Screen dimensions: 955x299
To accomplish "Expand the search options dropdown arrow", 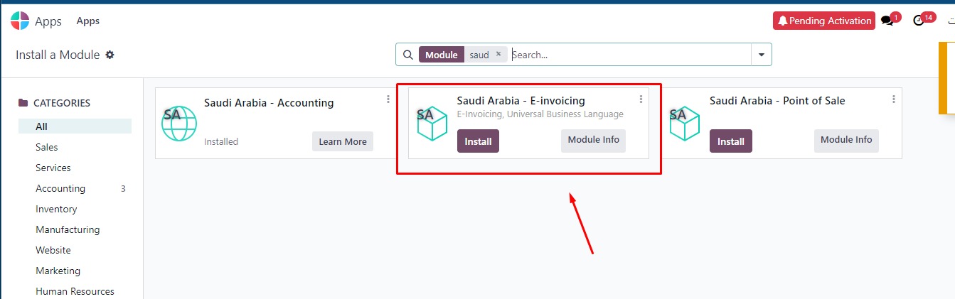I will pos(762,55).
